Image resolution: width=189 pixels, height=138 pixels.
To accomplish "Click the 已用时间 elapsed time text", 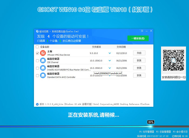I will click(x=180, y=136).
